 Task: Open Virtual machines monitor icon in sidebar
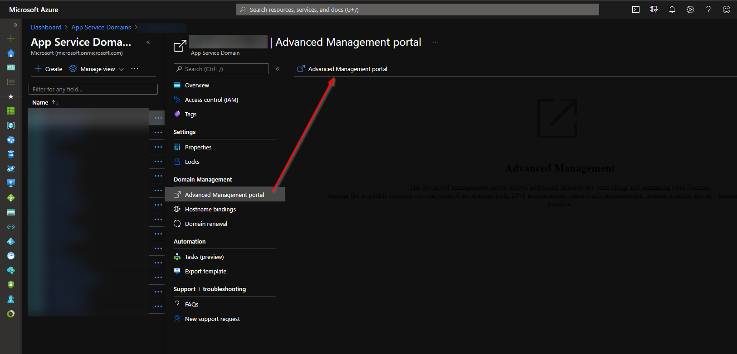click(x=11, y=183)
